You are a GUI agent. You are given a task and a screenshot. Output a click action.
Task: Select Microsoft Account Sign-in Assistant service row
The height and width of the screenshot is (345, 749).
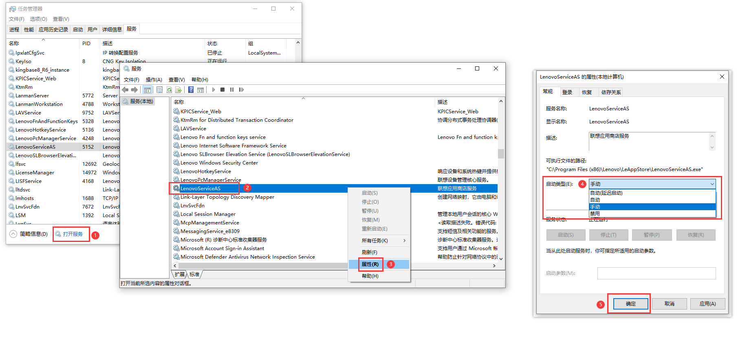click(335, 248)
